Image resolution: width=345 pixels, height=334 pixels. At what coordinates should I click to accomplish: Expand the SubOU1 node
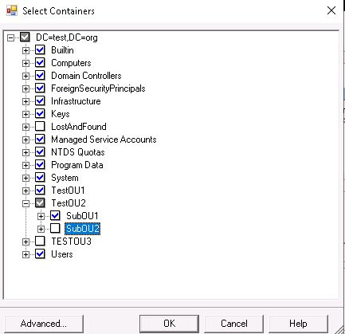point(41,216)
